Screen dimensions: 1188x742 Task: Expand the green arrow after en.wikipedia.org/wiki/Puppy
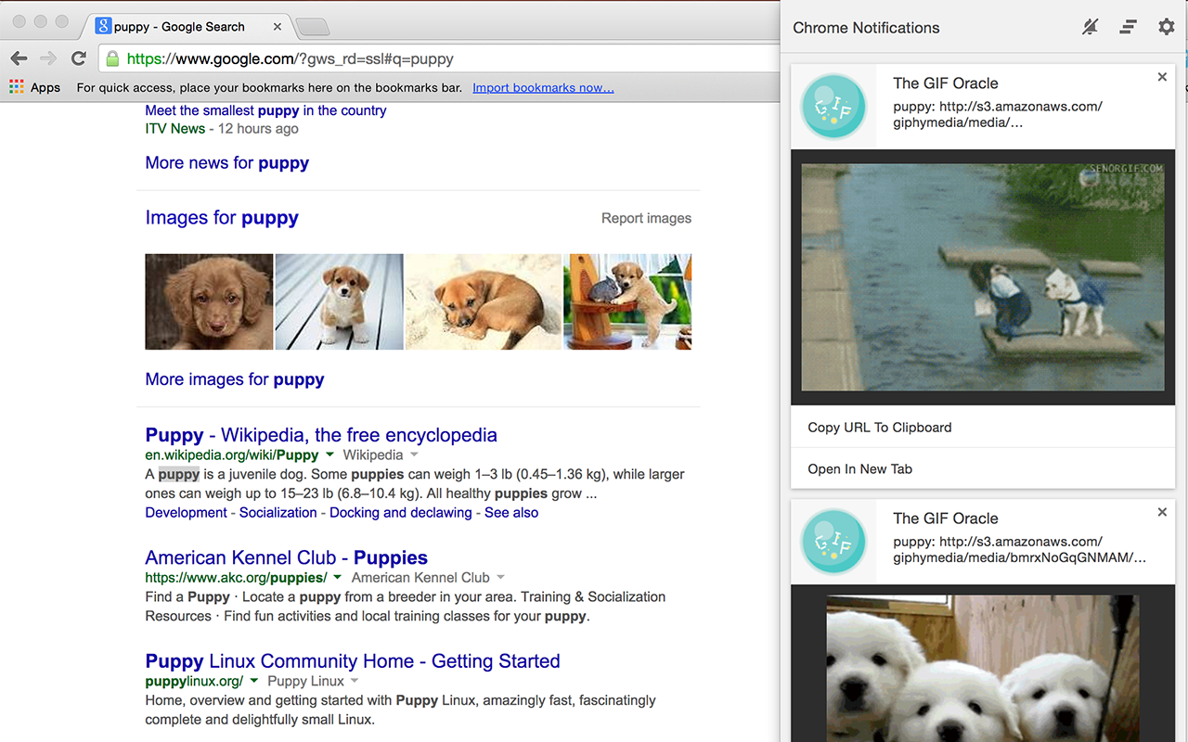click(329, 455)
